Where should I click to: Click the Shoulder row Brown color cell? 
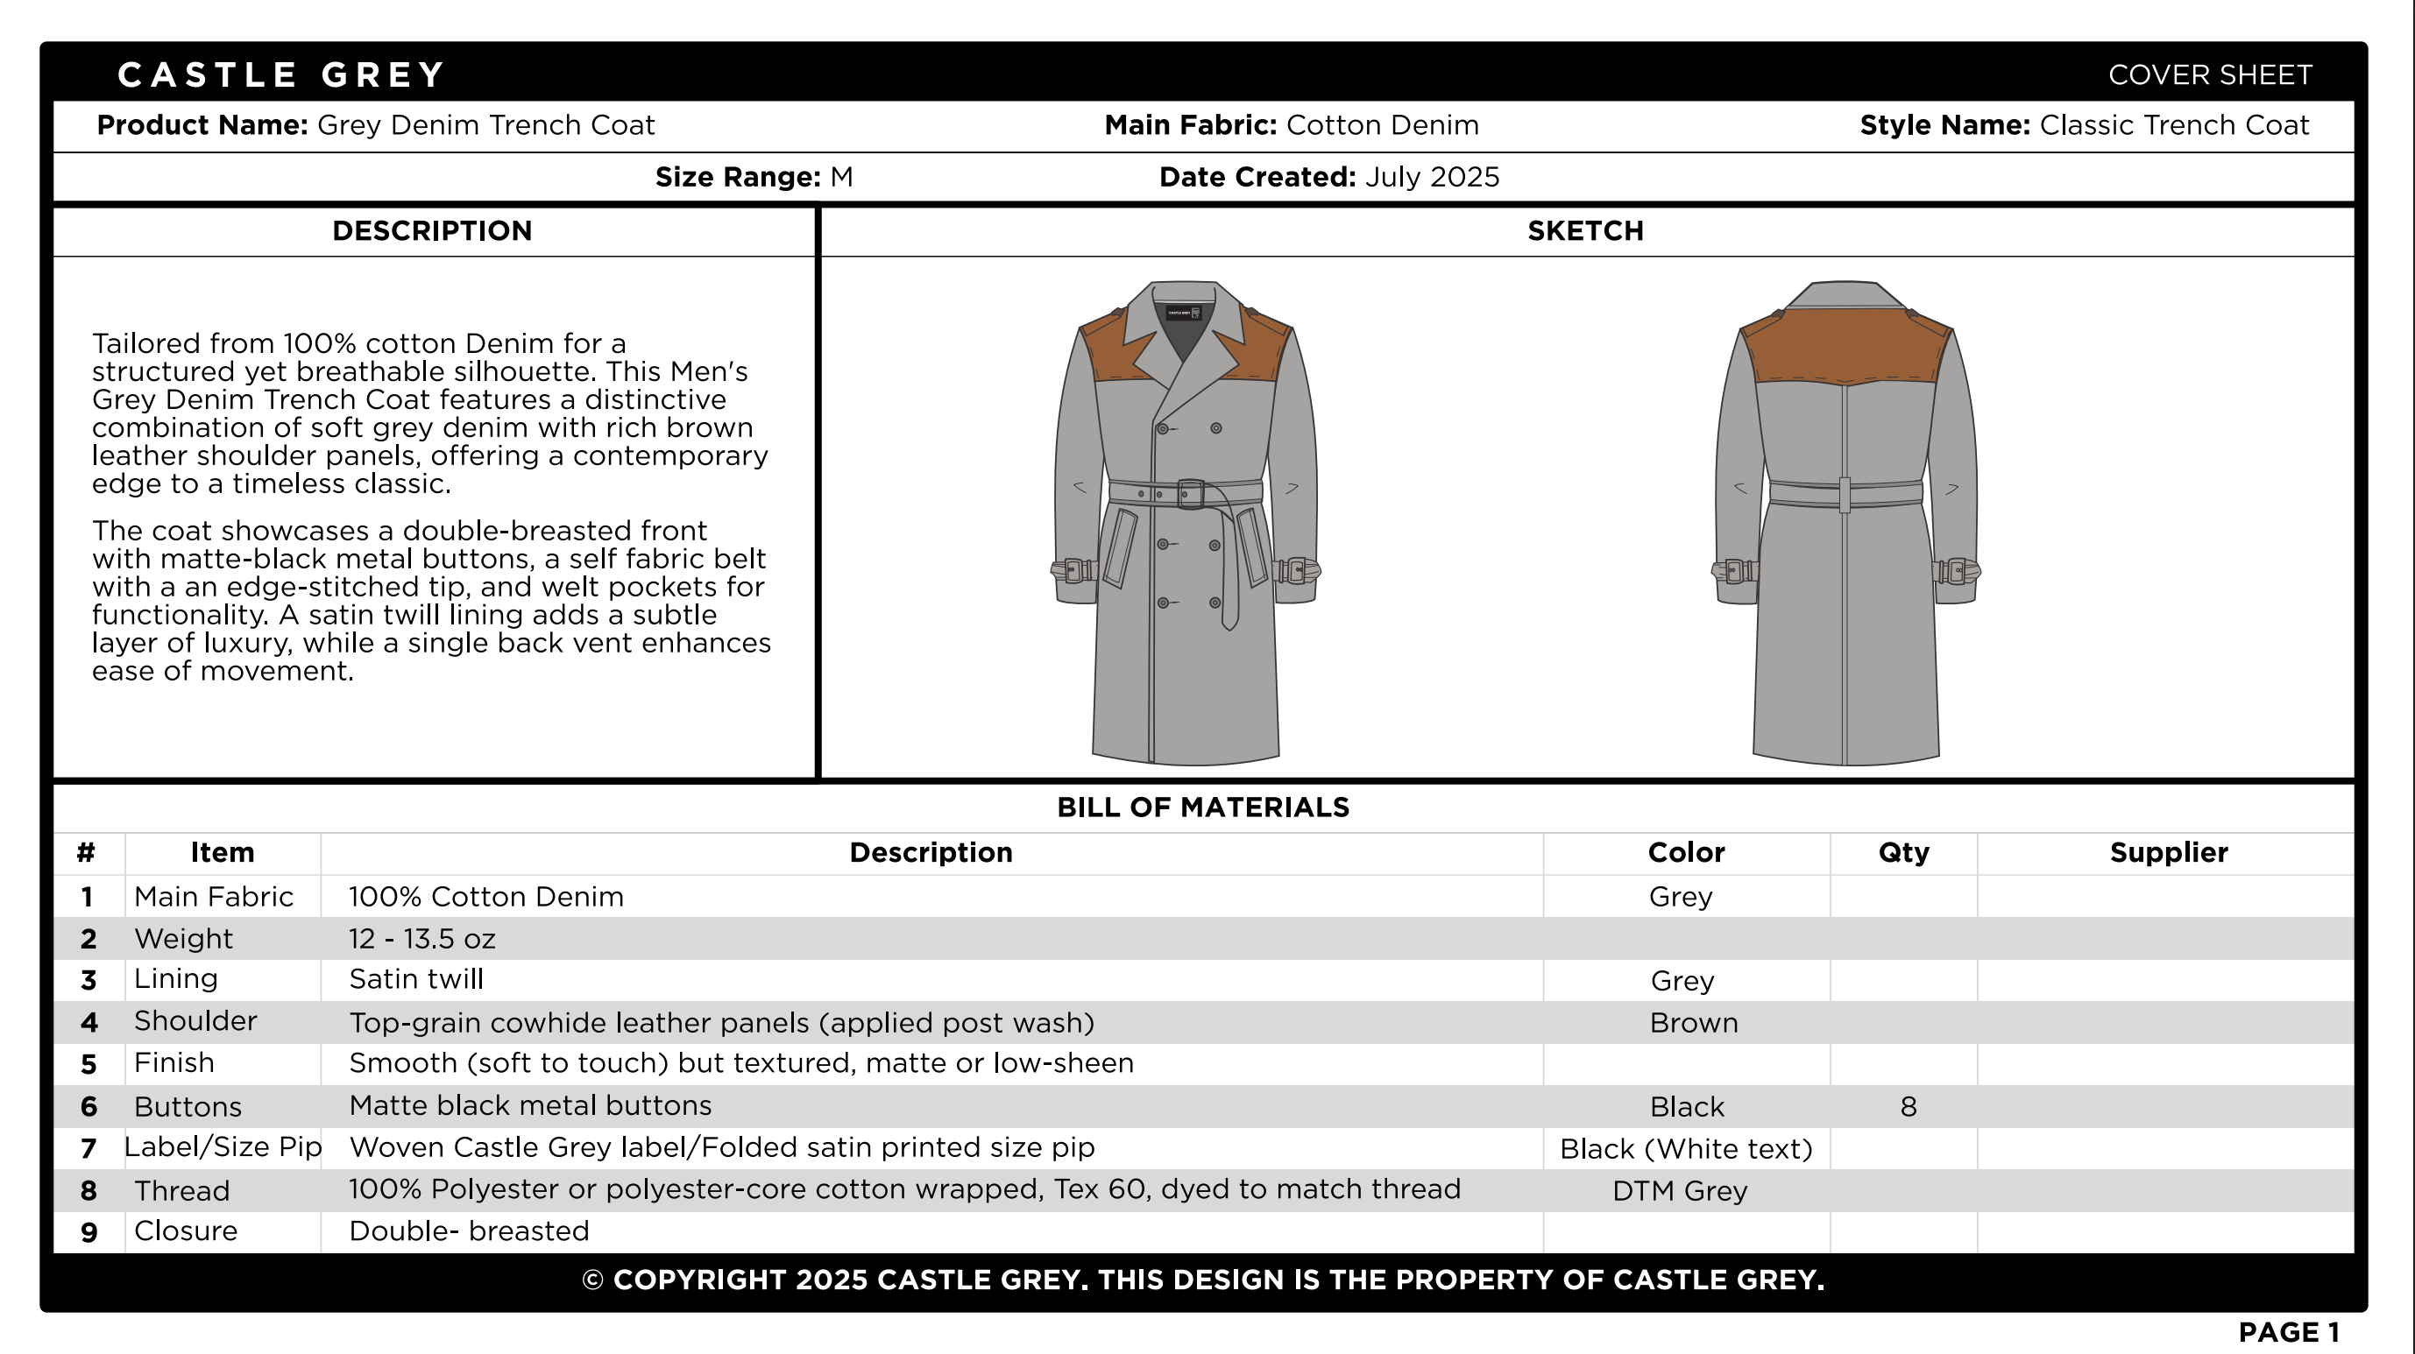coord(1693,1023)
